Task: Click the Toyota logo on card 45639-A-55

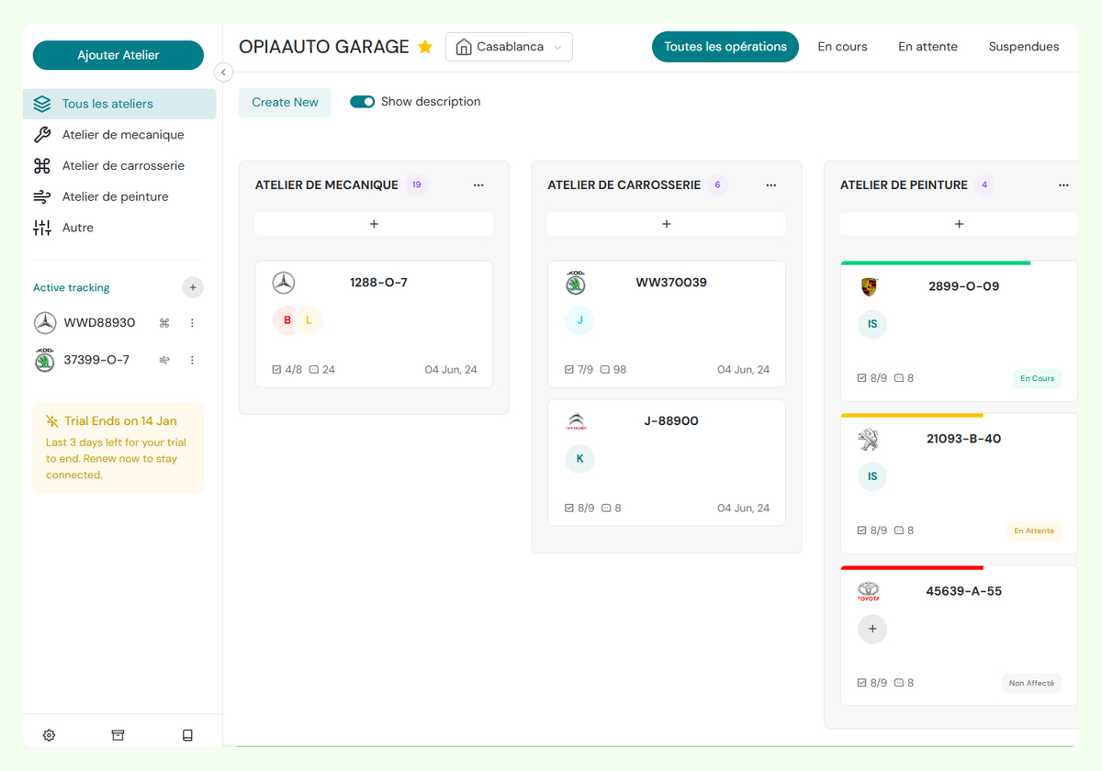Action: (x=868, y=592)
